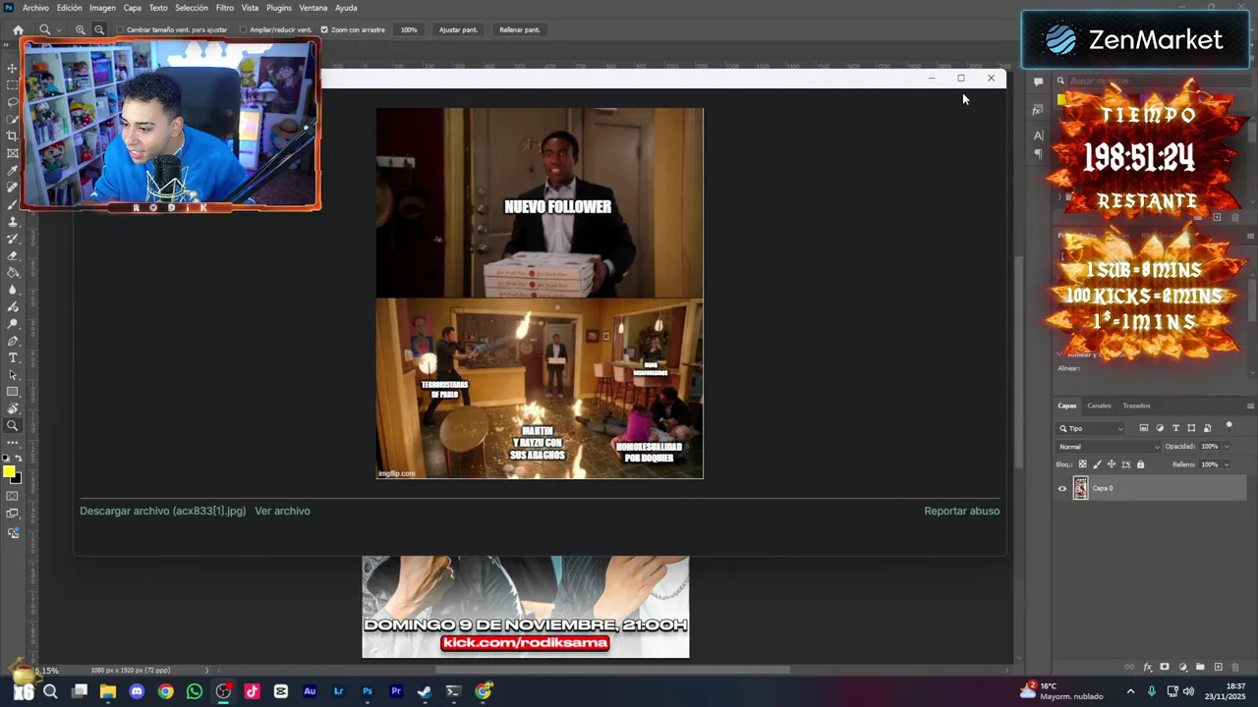Select the Crop tool
The height and width of the screenshot is (707, 1258).
(13, 136)
